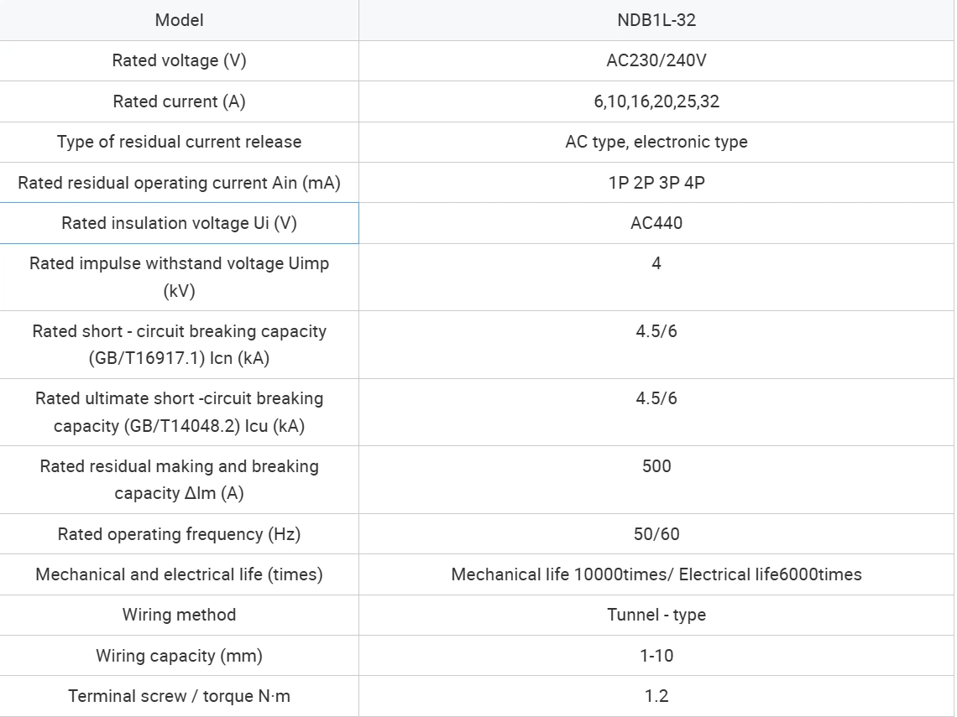Viewport: 957px width, 717px height.
Task: Select the NDB1L-32 model value cell
Action: (x=656, y=20)
